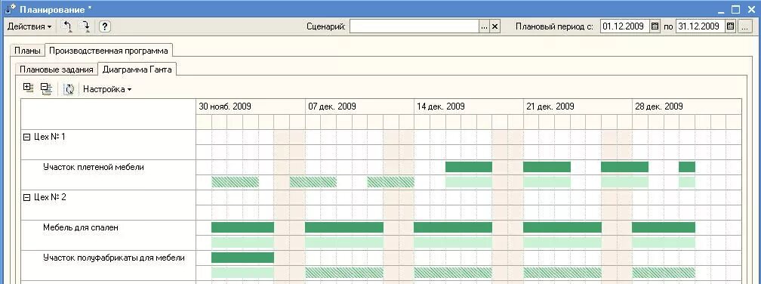761x284 pixels.
Task: Refresh the Gantt chart with the refresh icon
Action: 69,89
